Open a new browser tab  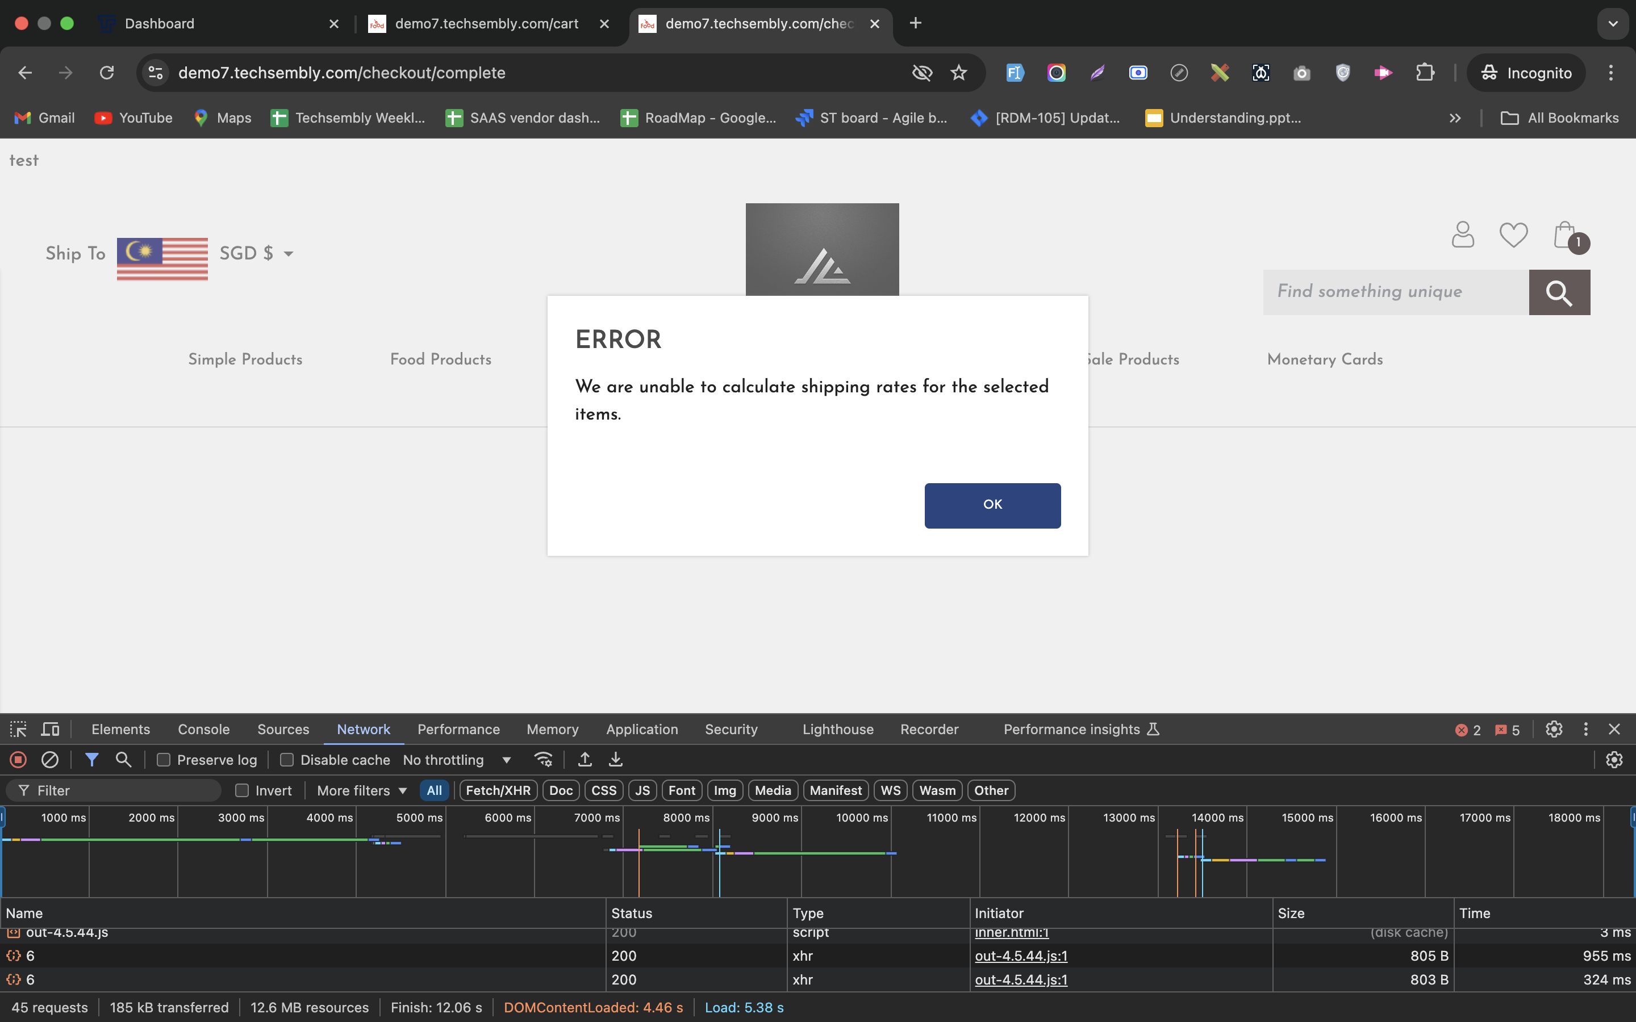tap(915, 24)
